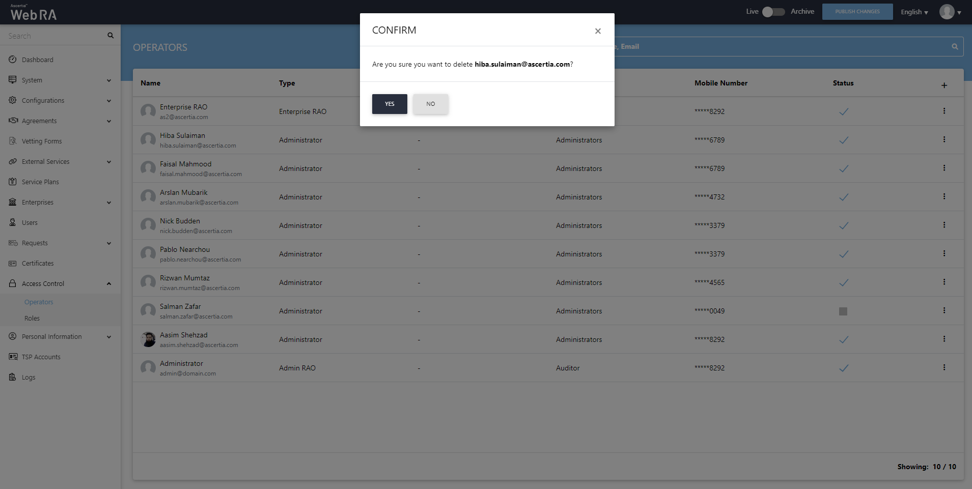
Task: Open the user profile avatar menu
Action: [x=950, y=12]
